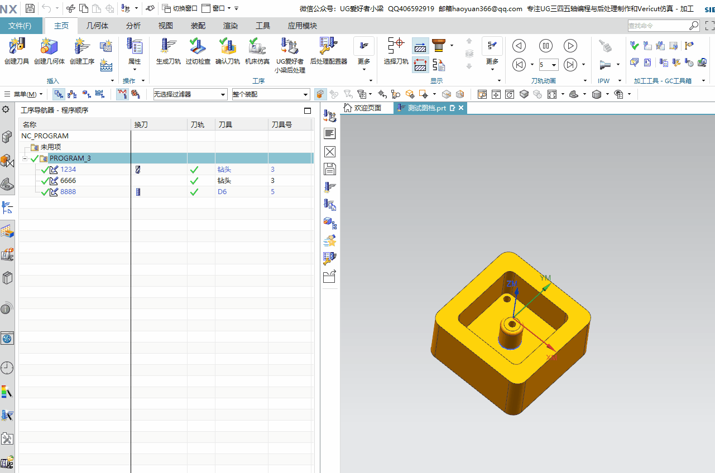Switch to the 视图 ribbon tab
The height and width of the screenshot is (473, 715).
[166, 26]
